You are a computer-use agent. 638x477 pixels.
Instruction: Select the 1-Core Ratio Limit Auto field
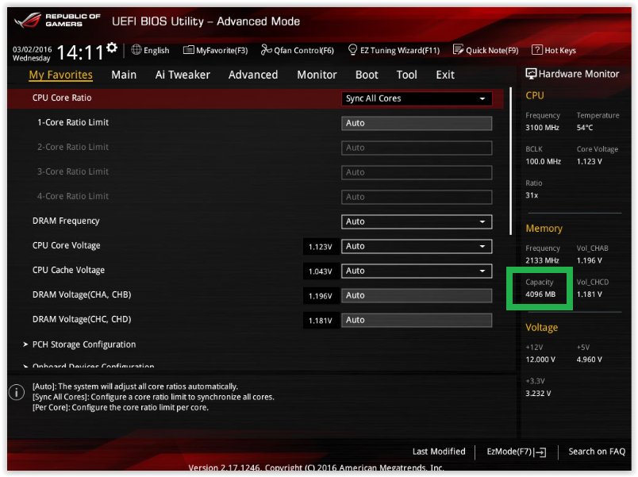416,123
